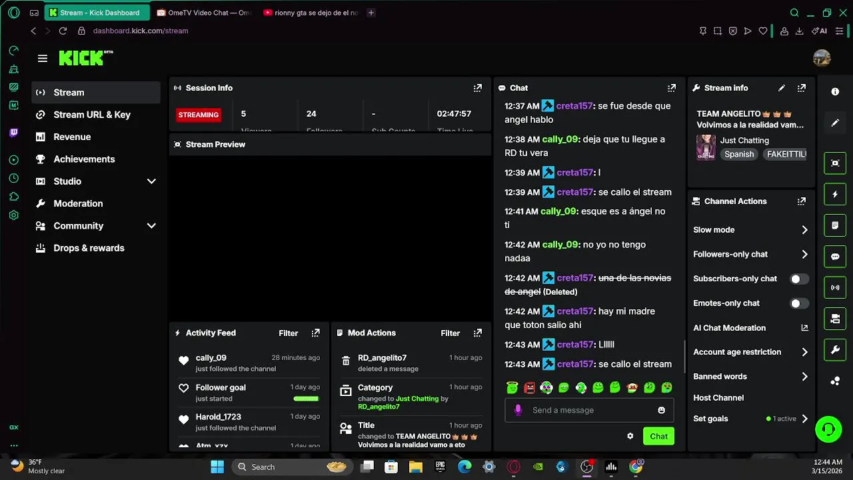Pop out the Channel Actions panel
Viewport: 853px width, 480px height.
(802, 201)
